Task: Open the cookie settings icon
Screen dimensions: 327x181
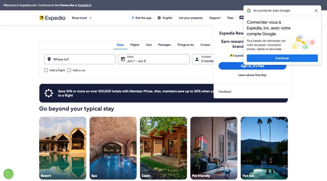Action: click(8, 174)
